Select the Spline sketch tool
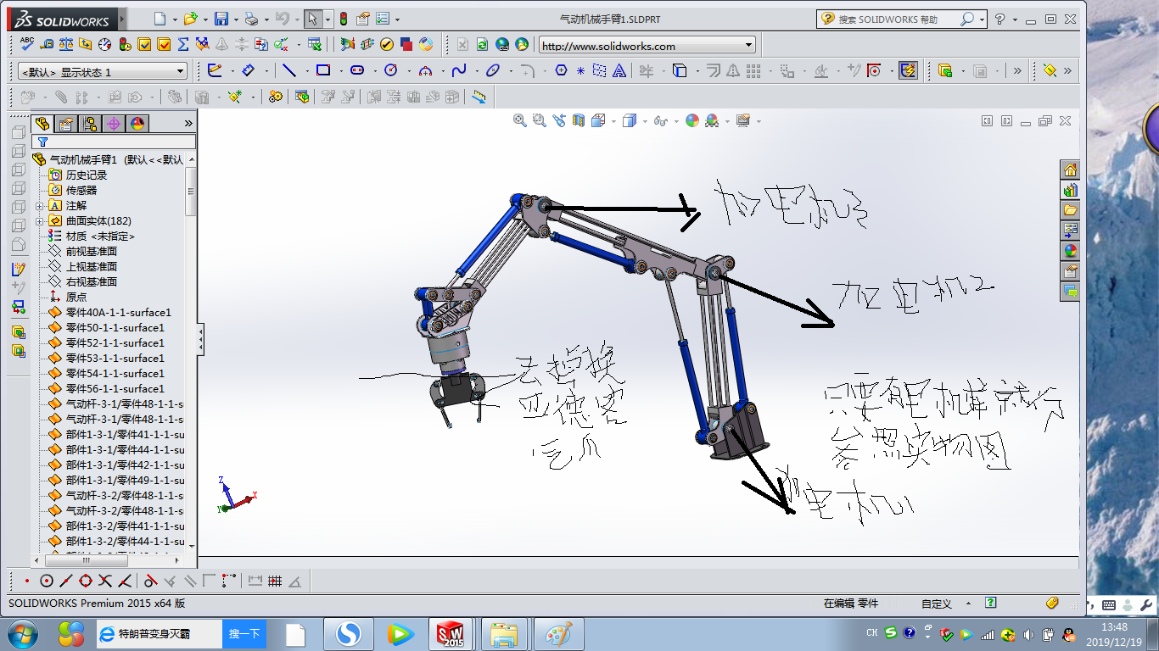1159x651 pixels. pos(459,71)
